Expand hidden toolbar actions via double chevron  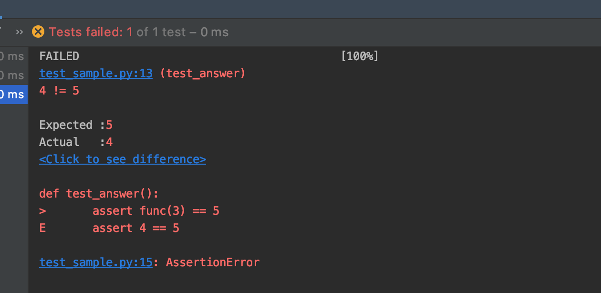pos(19,32)
